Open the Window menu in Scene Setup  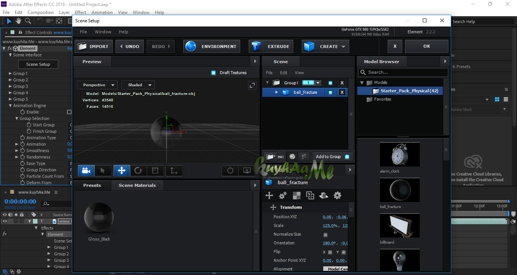click(x=103, y=32)
